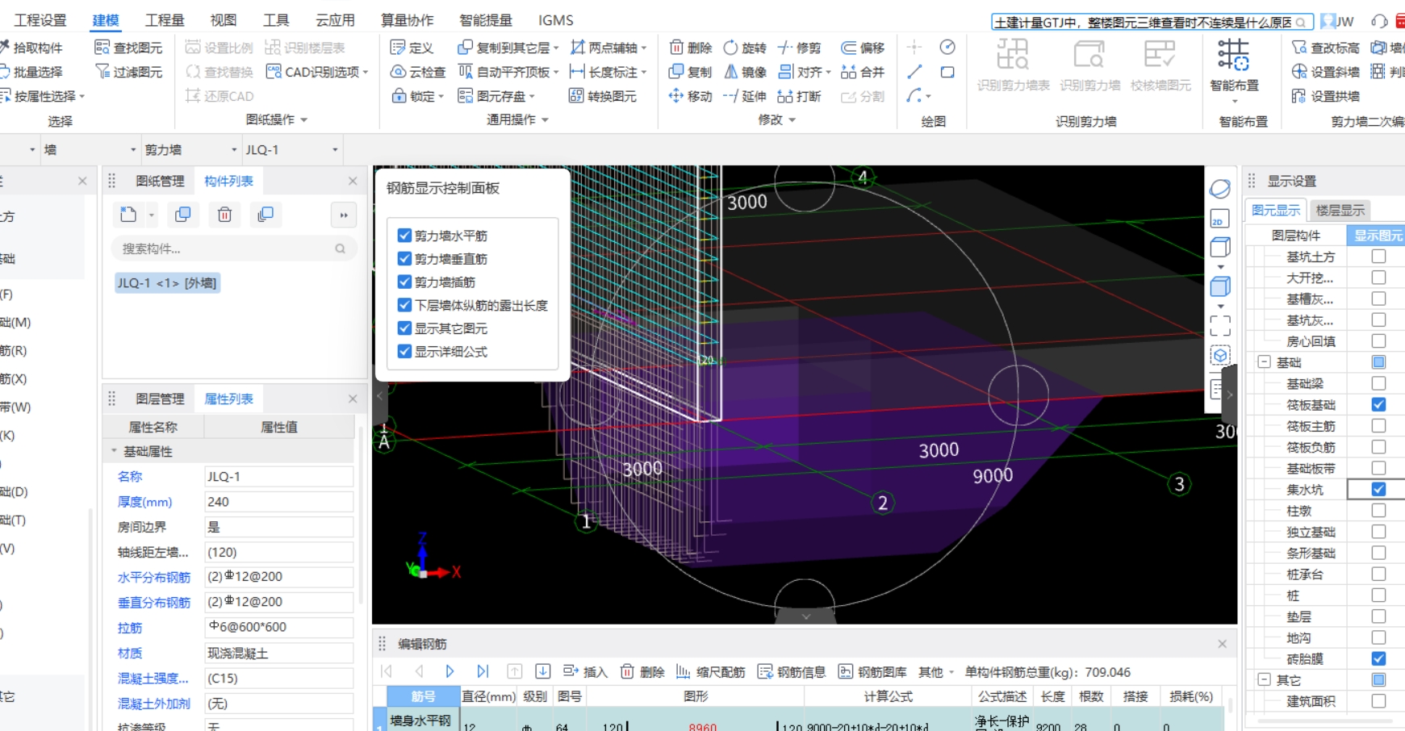This screenshot has width=1405, height=731.
Task: Collapse the 基础 layer tree node
Action: coord(1265,362)
